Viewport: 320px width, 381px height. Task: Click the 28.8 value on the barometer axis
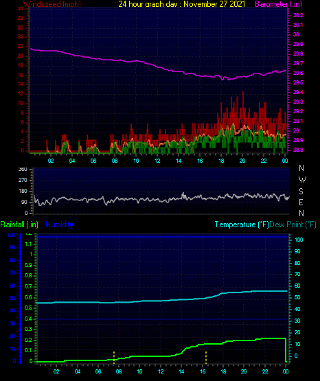298,150
